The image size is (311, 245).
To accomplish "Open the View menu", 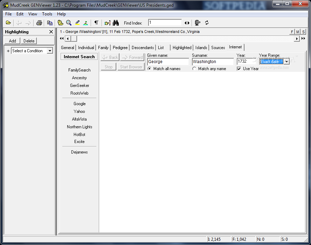I will [33, 14].
